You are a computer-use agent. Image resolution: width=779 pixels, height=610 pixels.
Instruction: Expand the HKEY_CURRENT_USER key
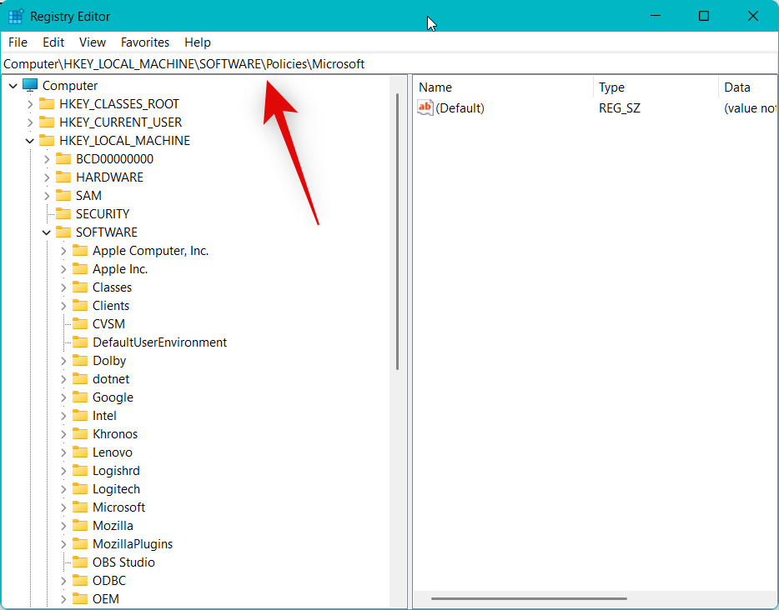[x=31, y=122]
